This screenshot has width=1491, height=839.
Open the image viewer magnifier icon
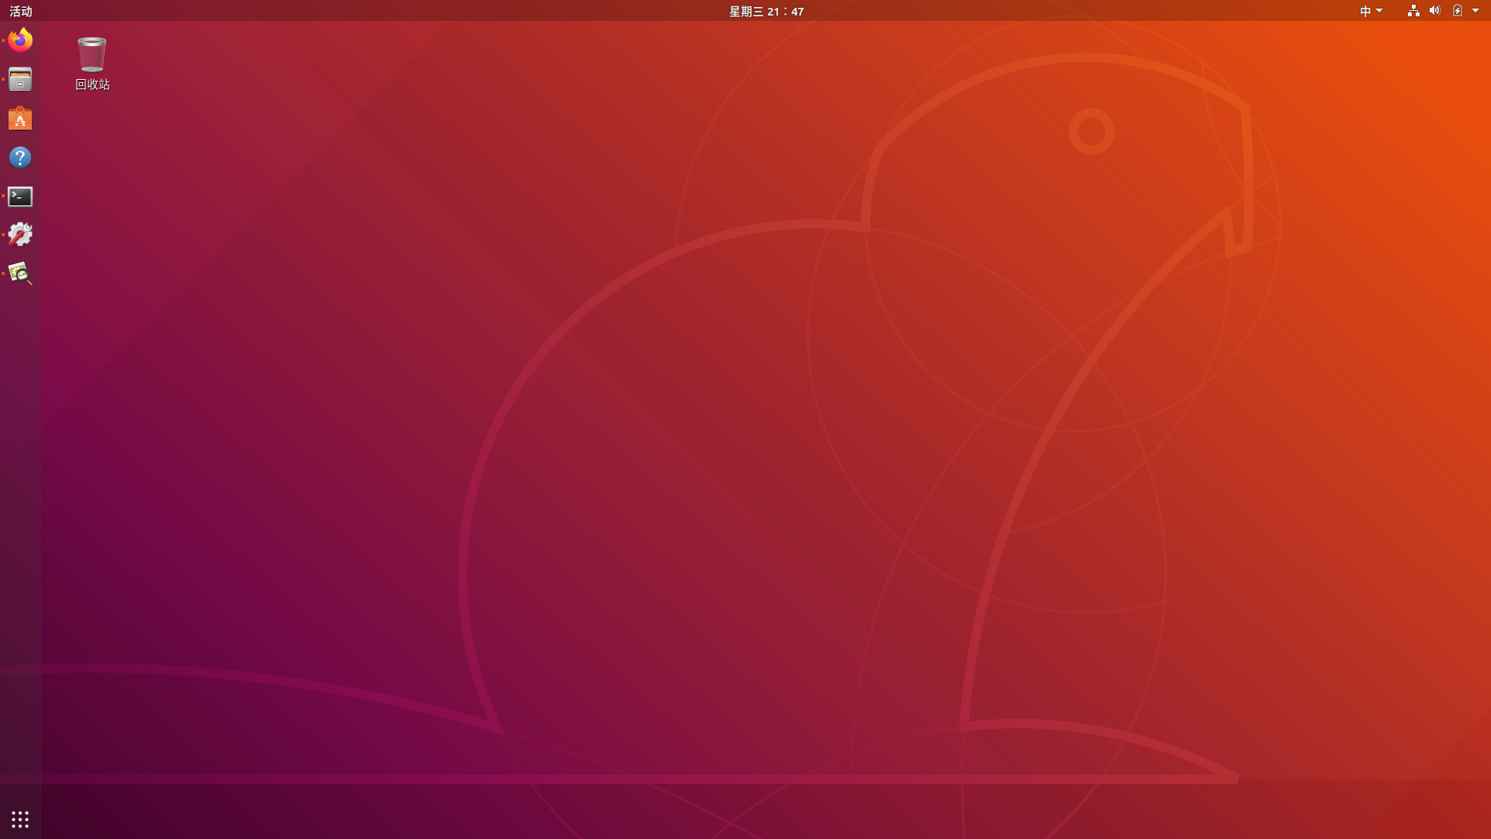pos(20,273)
